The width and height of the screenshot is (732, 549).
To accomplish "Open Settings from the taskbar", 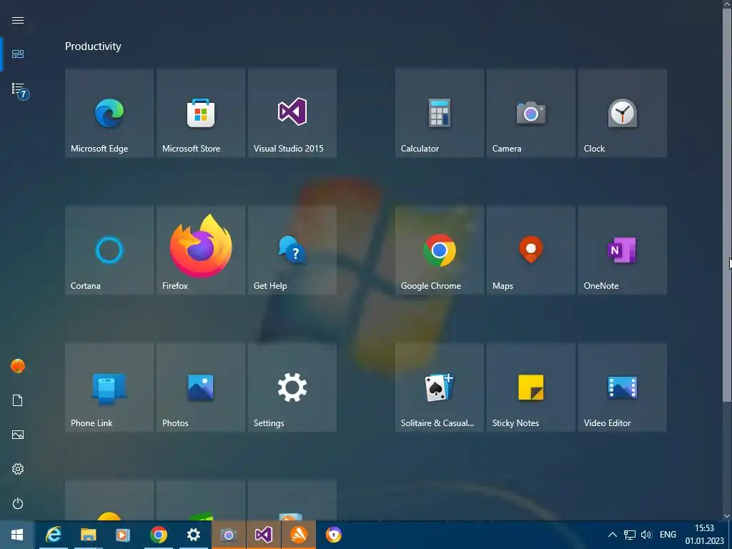I will click(x=193, y=535).
